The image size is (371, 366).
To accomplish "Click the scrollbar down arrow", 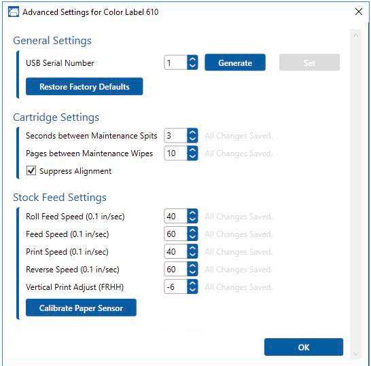I will [355, 354].
